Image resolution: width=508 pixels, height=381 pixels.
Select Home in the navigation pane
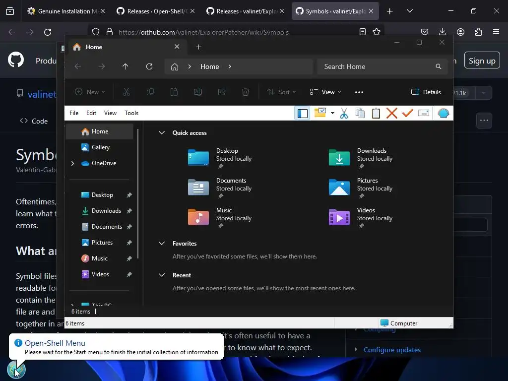99,131
